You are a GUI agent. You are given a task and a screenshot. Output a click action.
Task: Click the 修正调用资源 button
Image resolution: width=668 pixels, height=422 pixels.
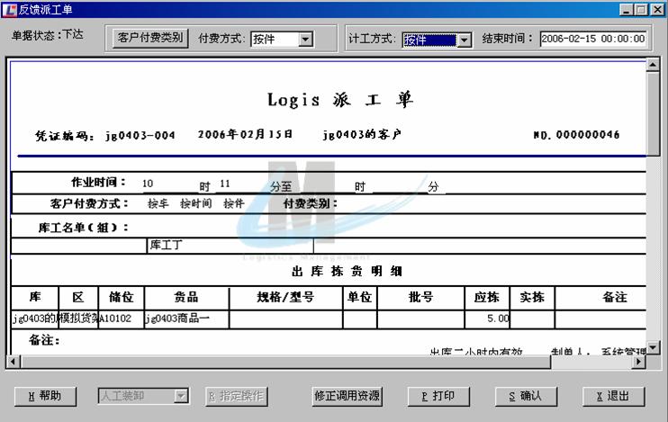pyautogui.click(x=347, y=396)
